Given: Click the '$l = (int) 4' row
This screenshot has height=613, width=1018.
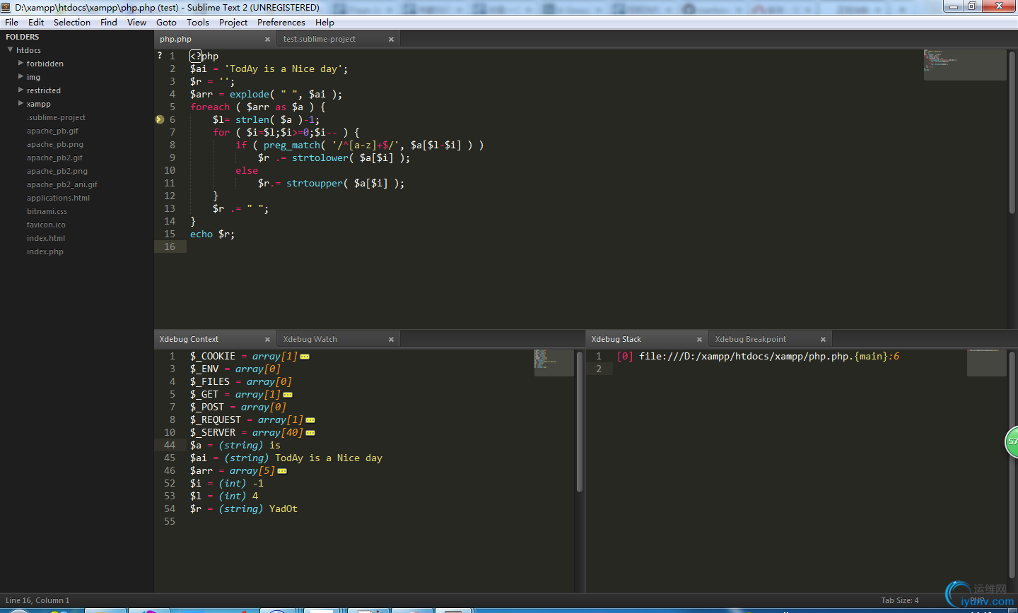Looking at the screenshot, I should coord(224,496).
